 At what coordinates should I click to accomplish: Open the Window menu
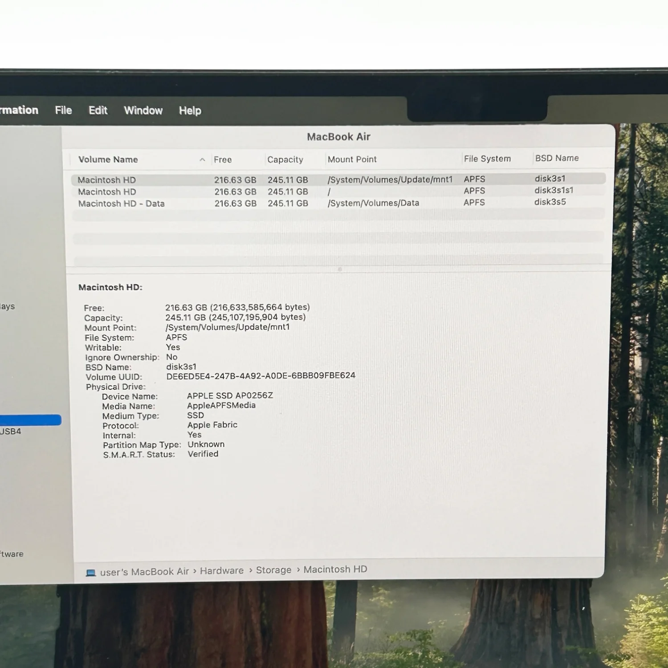tap(143, 110)
